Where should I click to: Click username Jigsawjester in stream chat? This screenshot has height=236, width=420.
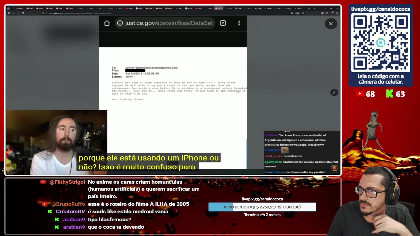273,162
